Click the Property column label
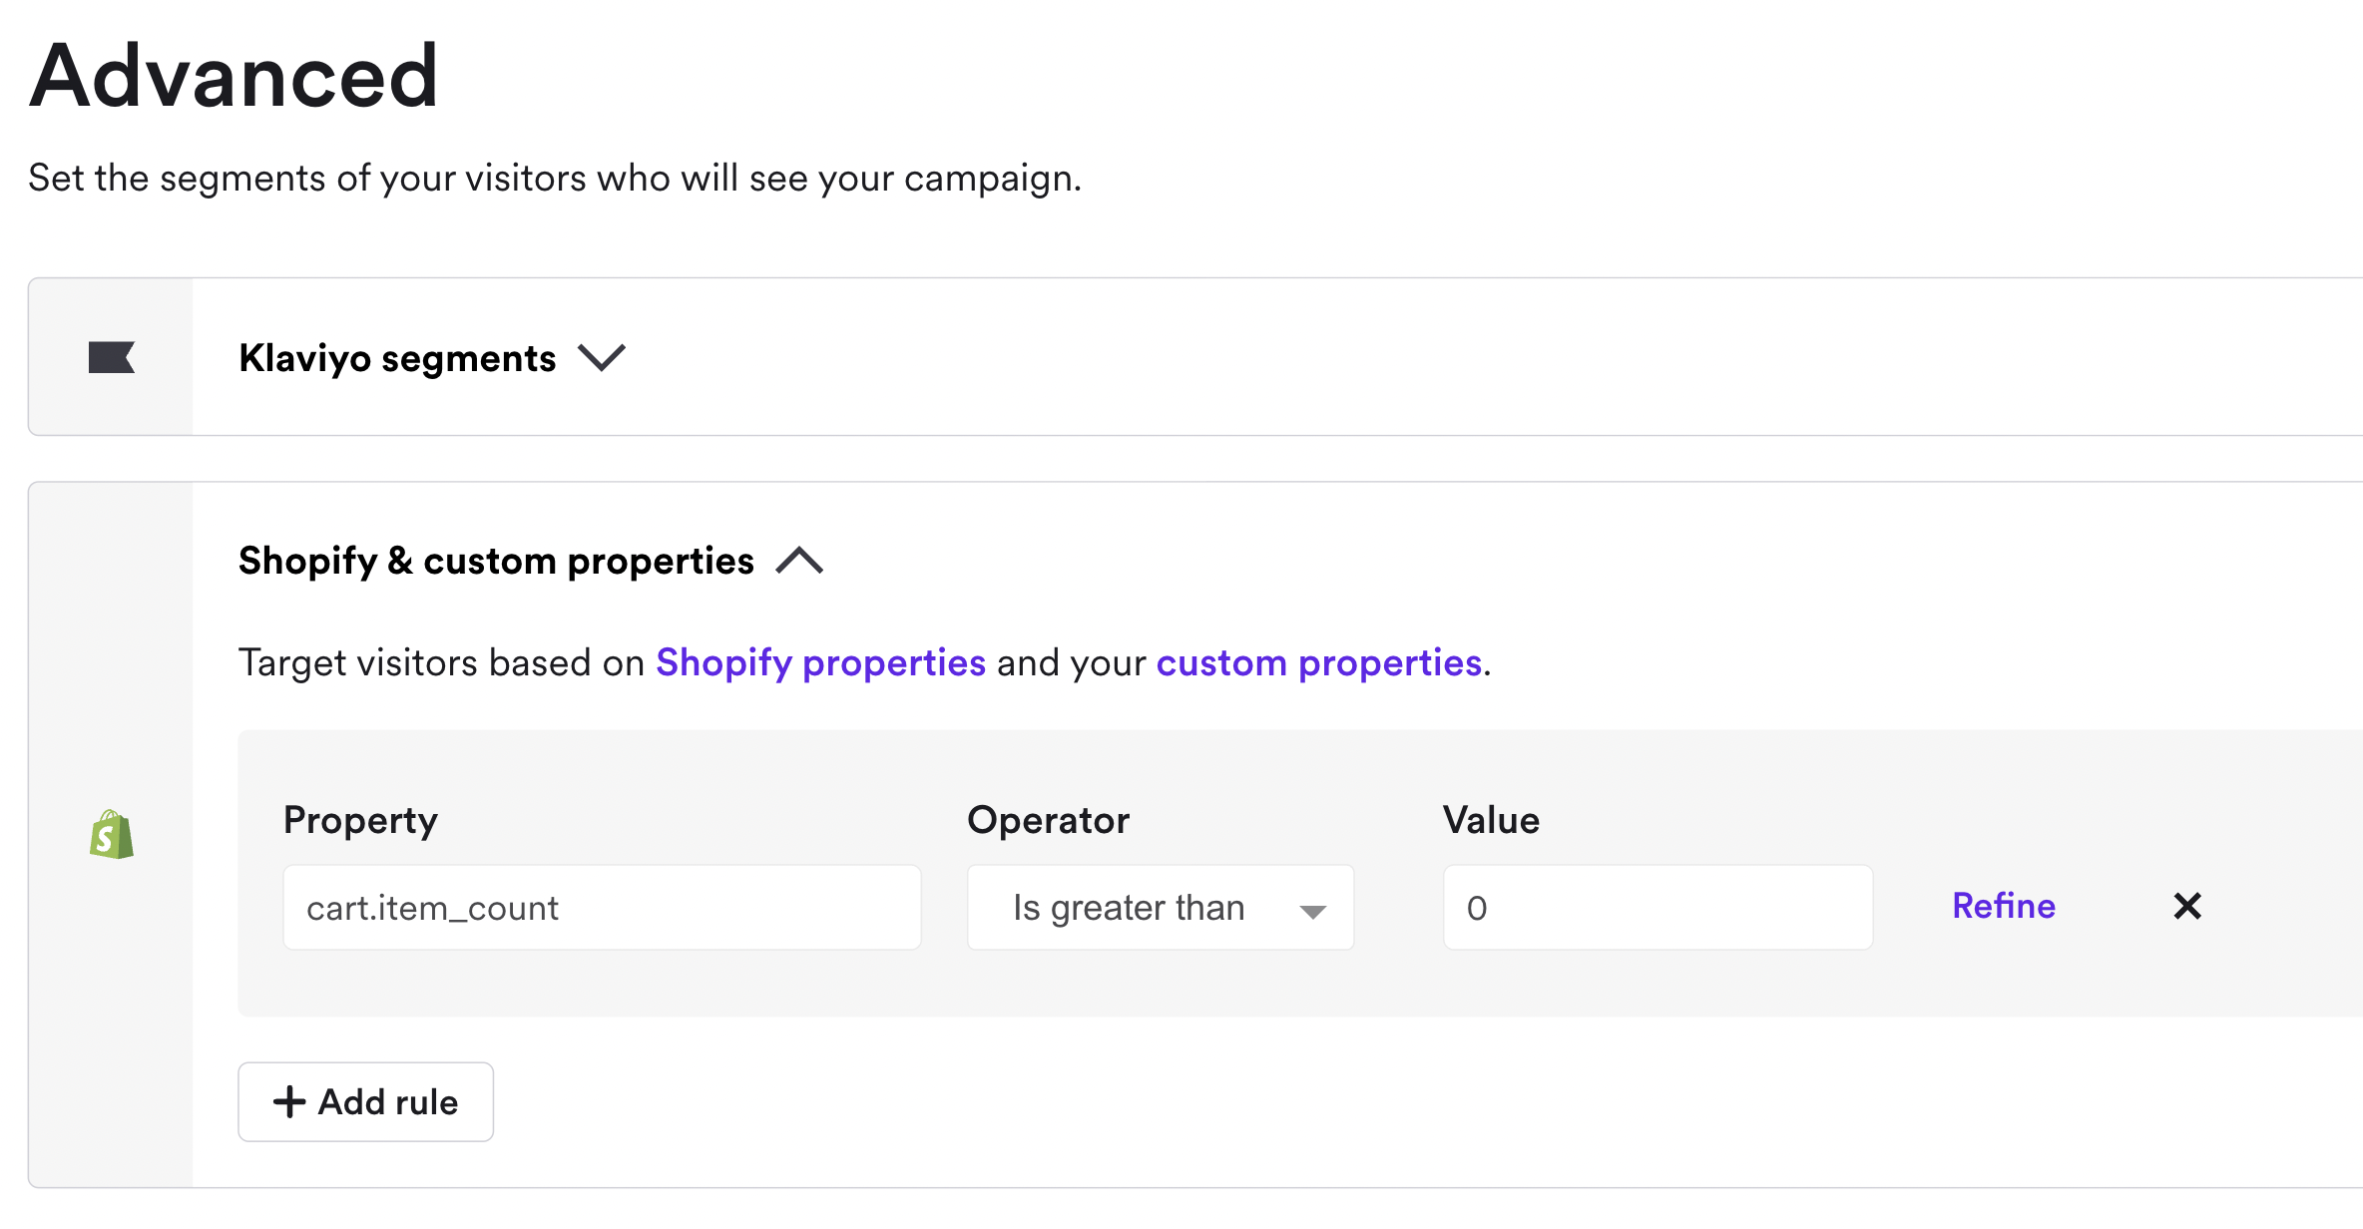 click(360, 820)
